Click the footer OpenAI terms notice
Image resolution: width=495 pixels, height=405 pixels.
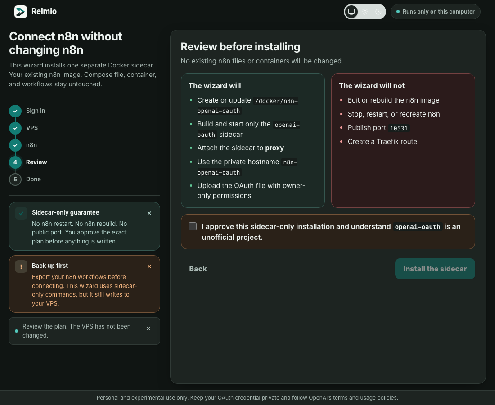click(x=247, y=398)
